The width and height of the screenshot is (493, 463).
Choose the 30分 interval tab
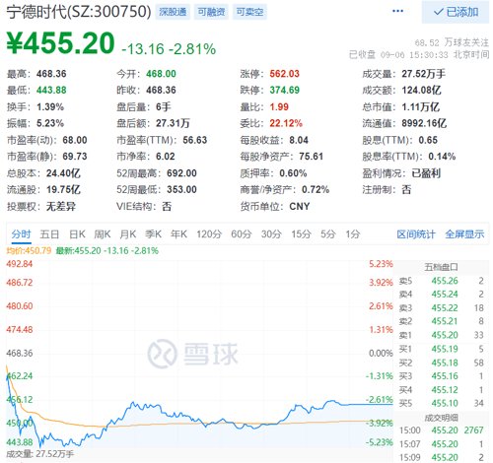pos(271,234)
